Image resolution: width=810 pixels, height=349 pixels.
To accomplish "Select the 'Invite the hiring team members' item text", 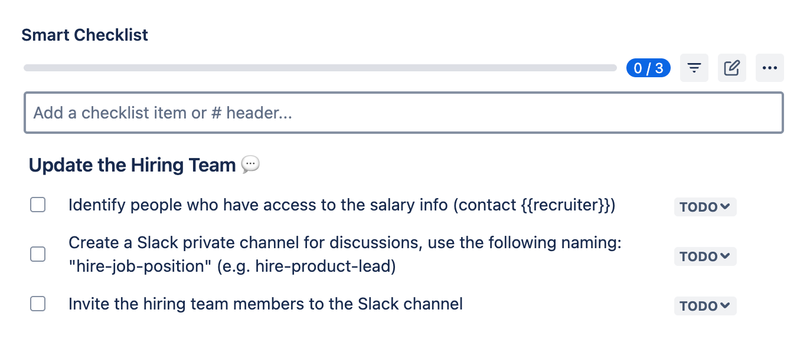I will (x=266, y=304).
